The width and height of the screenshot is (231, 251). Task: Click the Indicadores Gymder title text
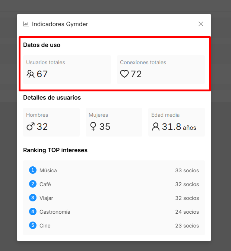(x=60, y=24)
